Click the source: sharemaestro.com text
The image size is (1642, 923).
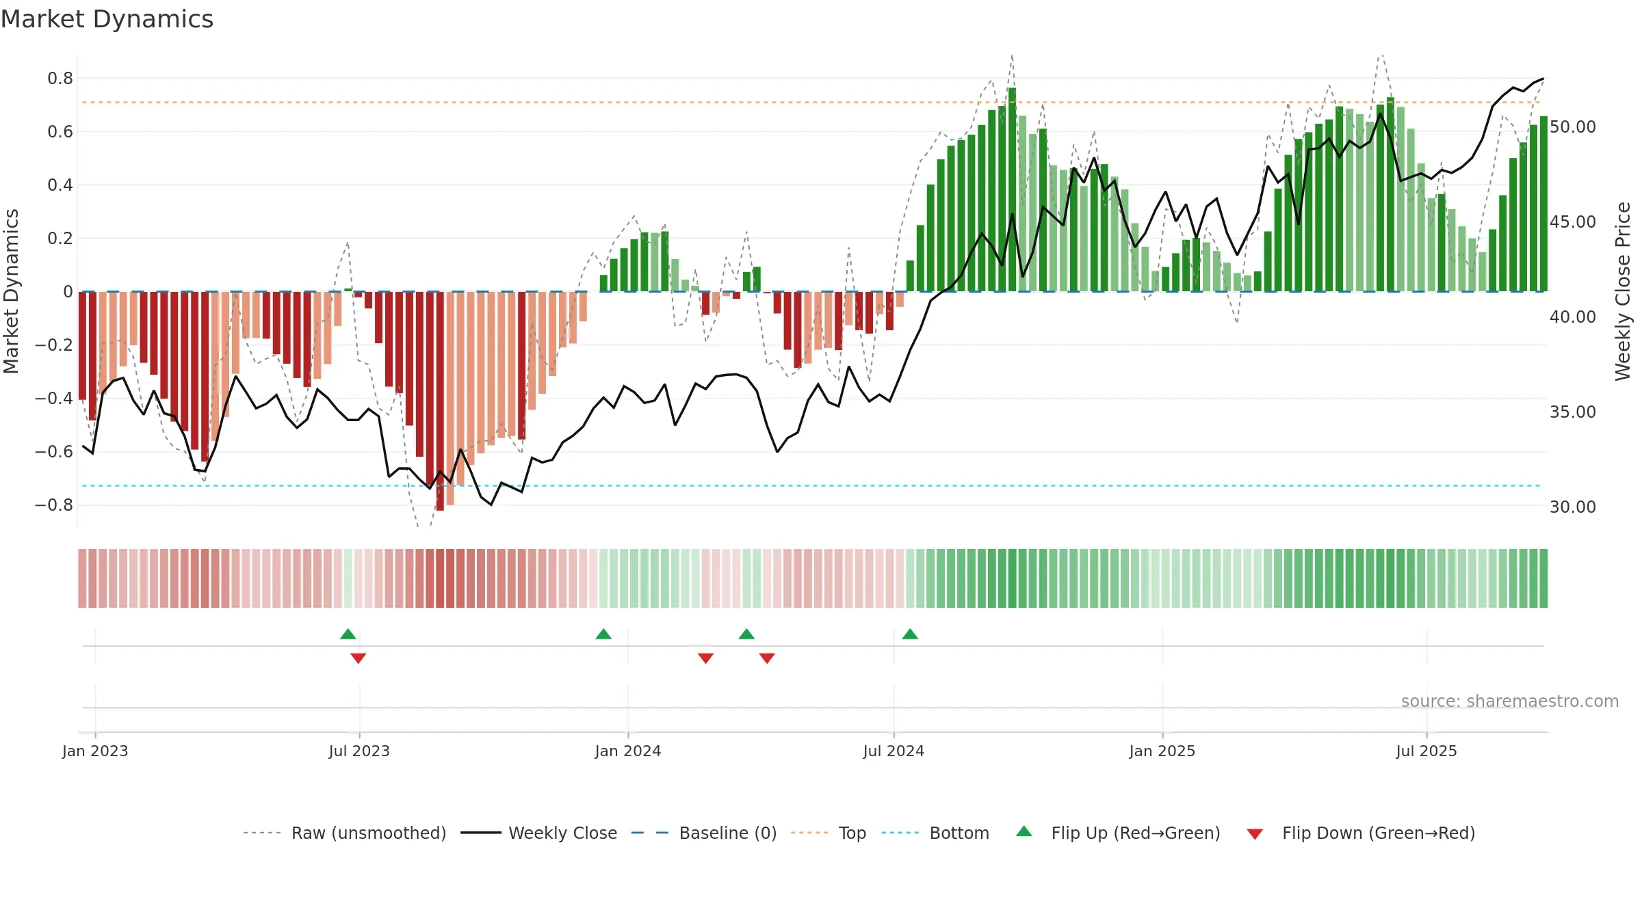click(x=1510, y=701)
